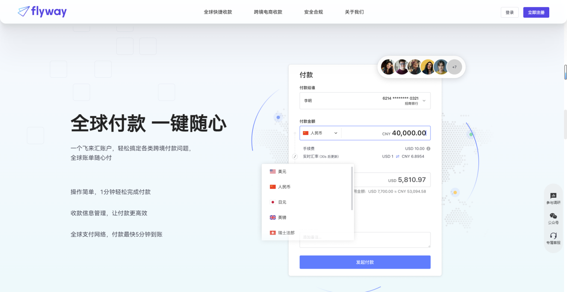The image size is (567, 292).
Task: Open 专属客服 headset support icon
Action: click(553, 236)
